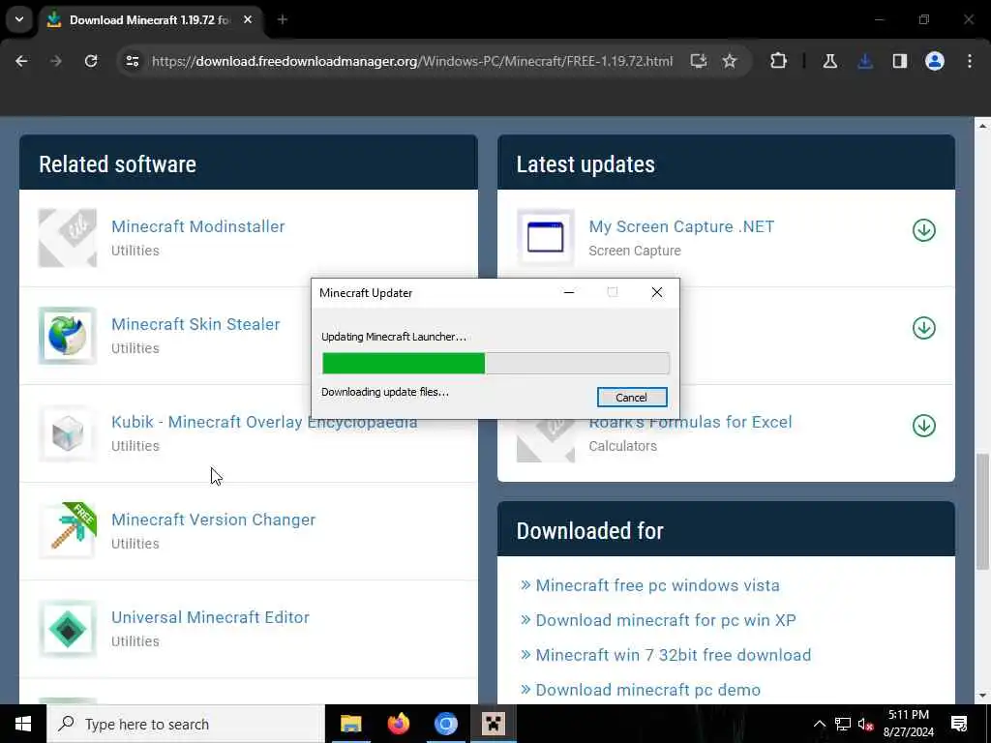Screen dimensions: 991x743
Task: Open Minecraft free pc windows vista link
Action: tap(657, 585)
